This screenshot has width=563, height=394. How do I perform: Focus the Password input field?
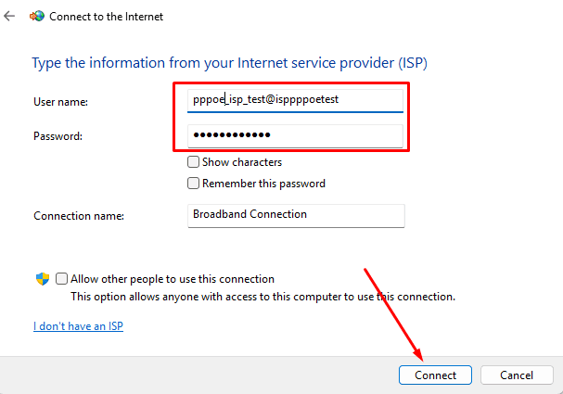(295, 135)
